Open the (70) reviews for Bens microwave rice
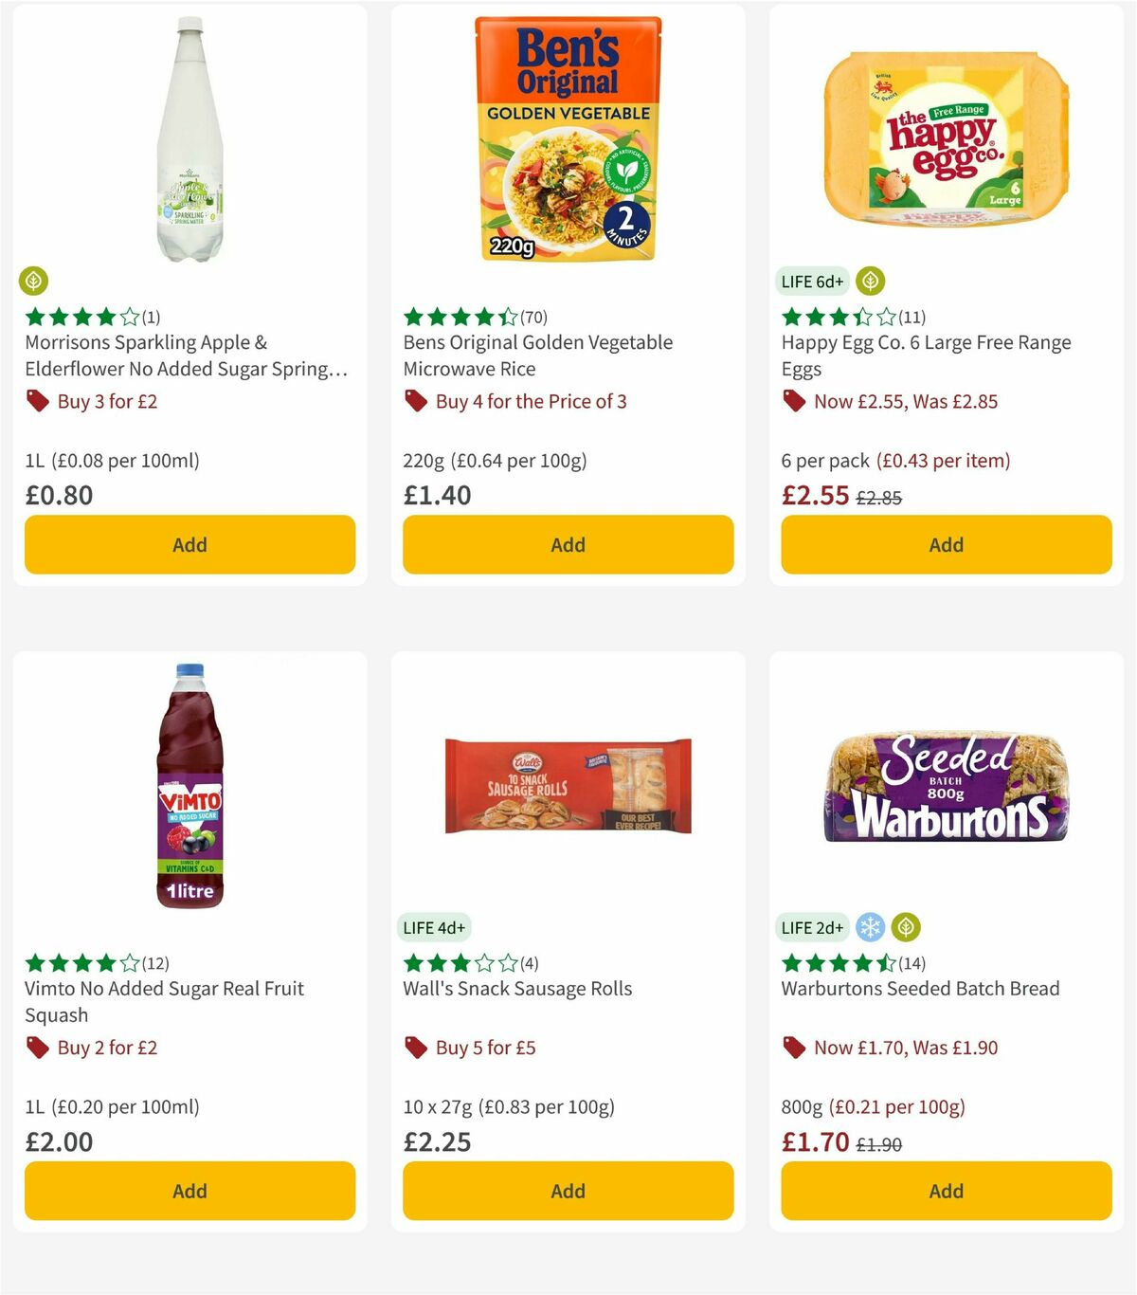The width and height of the screenshot is (1137, 1295). click(x=536, y=317)
